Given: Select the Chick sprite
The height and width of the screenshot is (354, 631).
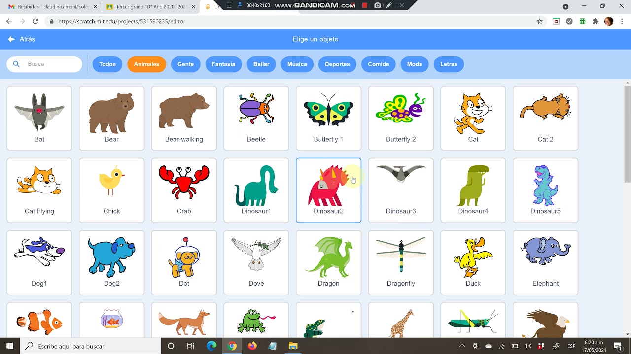Looking at the screenshot, I should click(112, 190).
